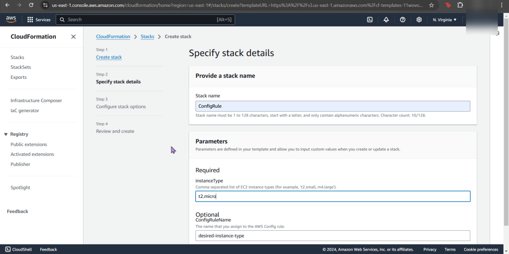Viewport: 509px width, 254px height.
Task: Close the CloudFormation side navigation panel
Action: 74,37
